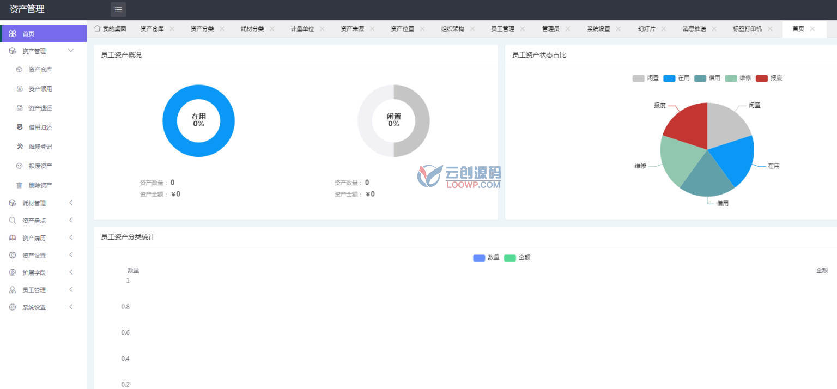
Task: Toggle the 闲置 gray legend swatch
Action: pyautogui.click(x=638, y=78)
